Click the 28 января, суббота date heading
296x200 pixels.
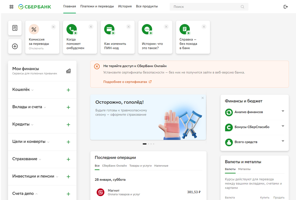tap(110, 180)
